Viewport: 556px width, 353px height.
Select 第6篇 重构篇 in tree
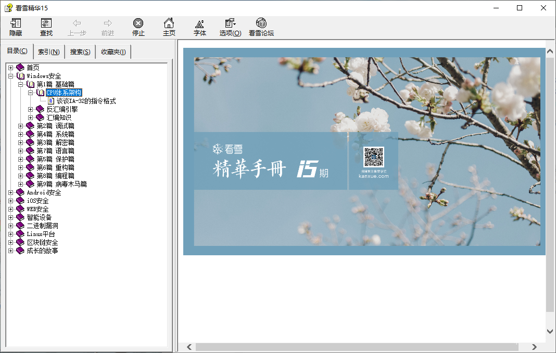coord(56,167)
